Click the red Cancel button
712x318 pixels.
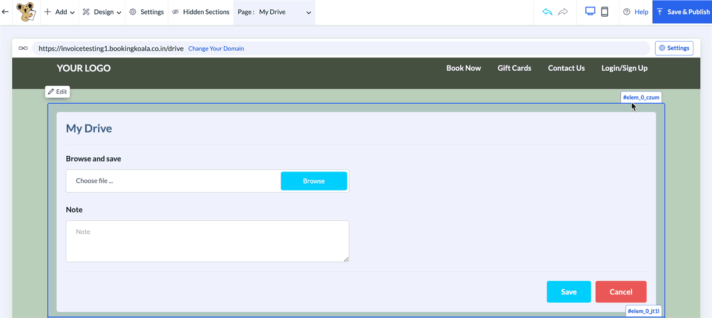coord(621,292)
